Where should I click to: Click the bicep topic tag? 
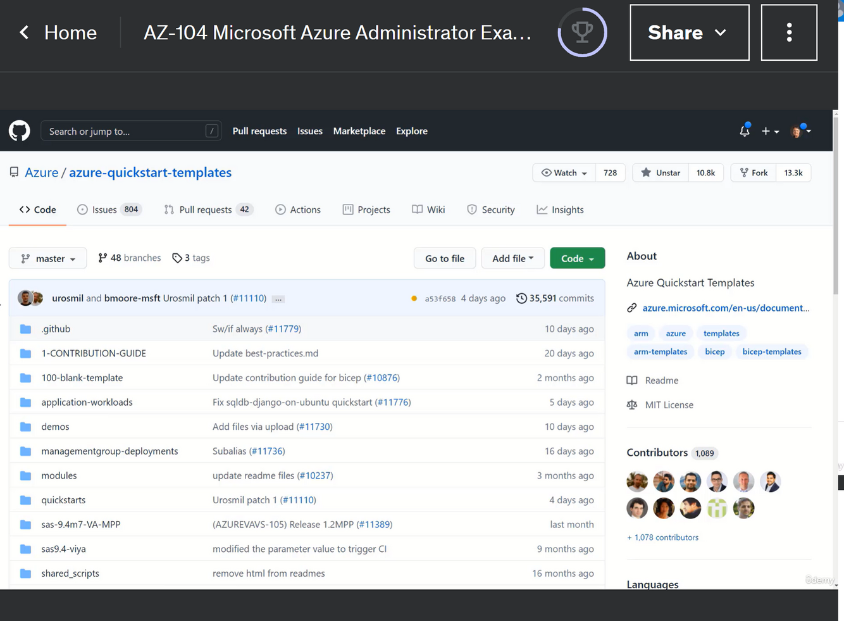pyautogui.click(x=715, y=351)
